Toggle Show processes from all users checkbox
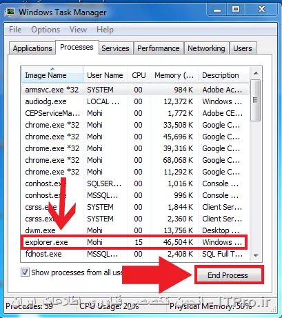Image resolution: width=282 pixels, height=318 pixels. click(25, 272)
